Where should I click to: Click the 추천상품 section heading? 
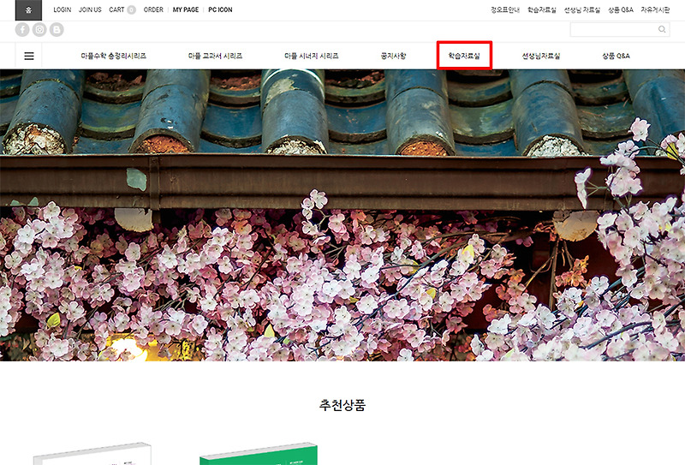click(342, 405)
